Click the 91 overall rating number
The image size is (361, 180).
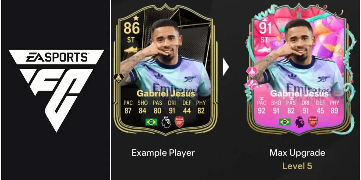coord(265,28)
